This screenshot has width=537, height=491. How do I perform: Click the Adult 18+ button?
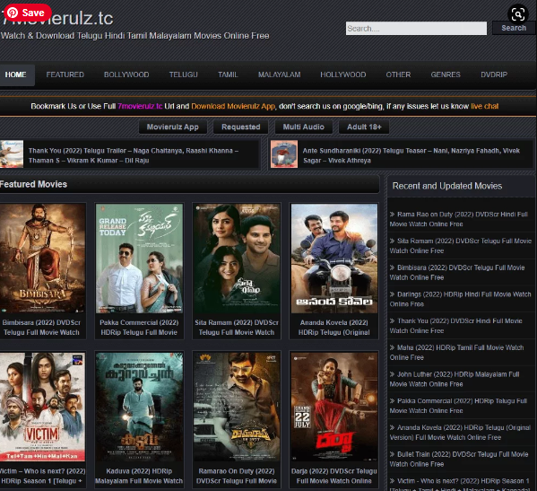click(x=364, y=127)
